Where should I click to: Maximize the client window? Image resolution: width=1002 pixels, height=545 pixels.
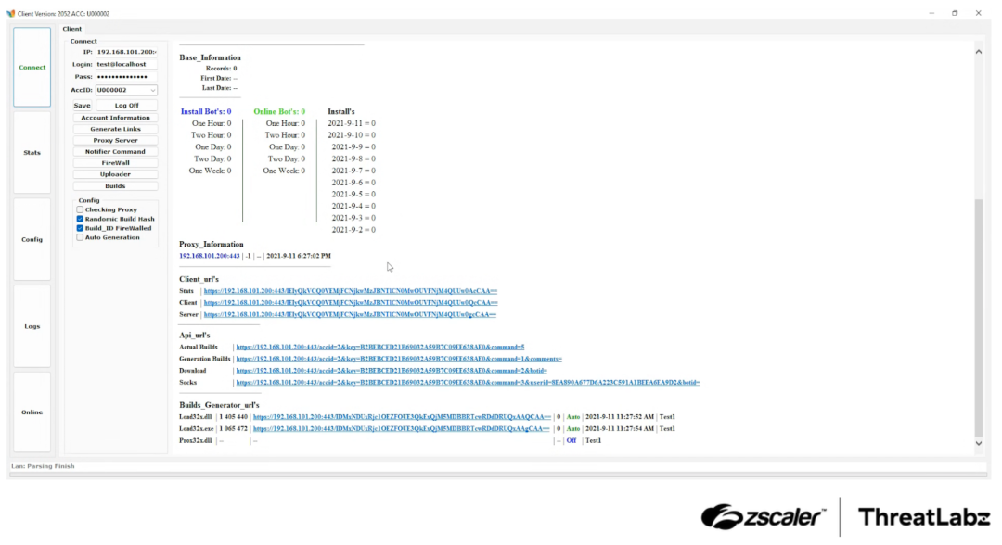pos(954,13)
